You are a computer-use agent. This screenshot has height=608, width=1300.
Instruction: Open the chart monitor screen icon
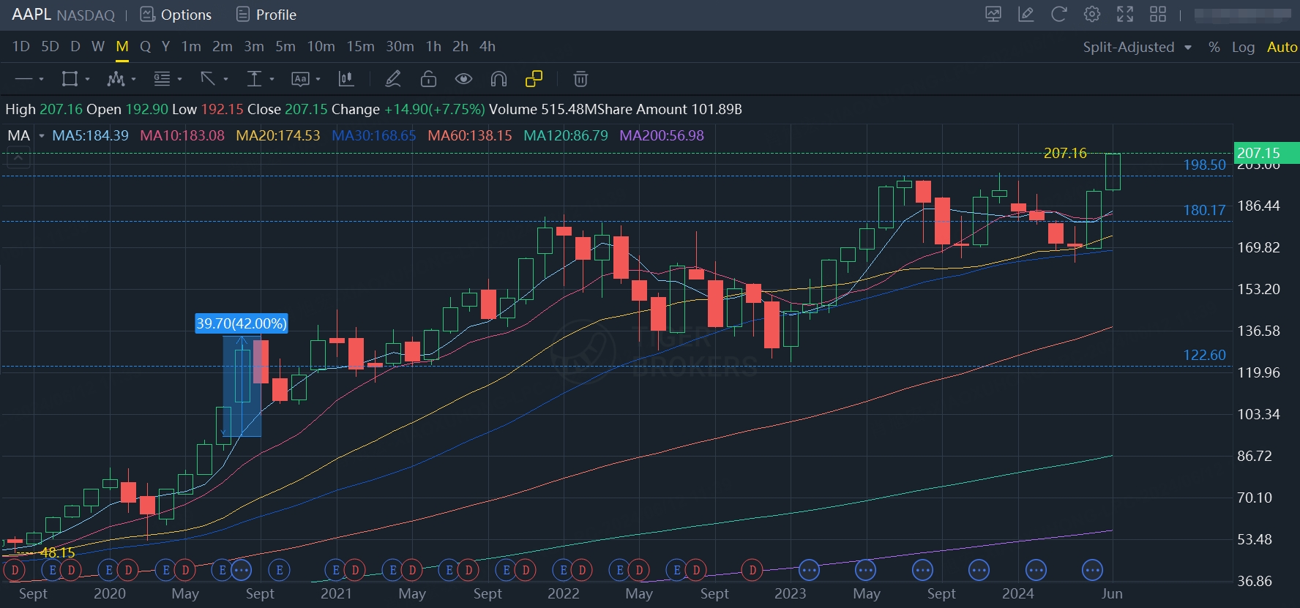(x=993, y=14)
